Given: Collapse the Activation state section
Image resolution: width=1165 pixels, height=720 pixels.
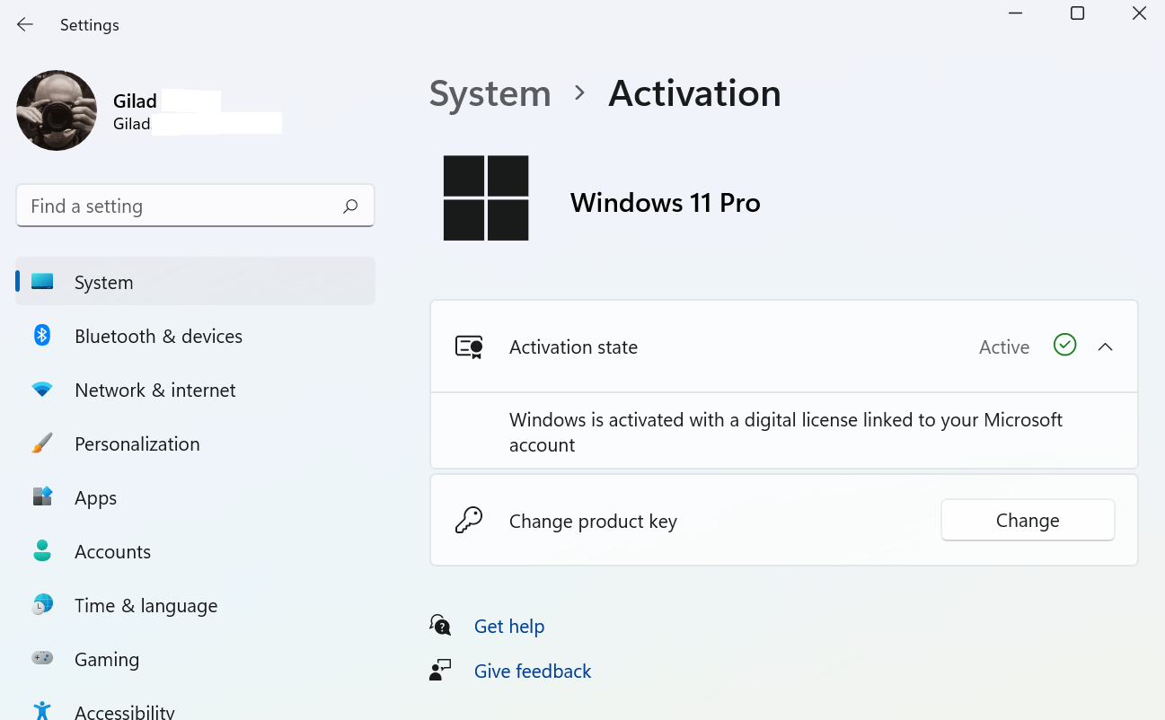Looking at the screenshot, I should tap(1105, 347).
